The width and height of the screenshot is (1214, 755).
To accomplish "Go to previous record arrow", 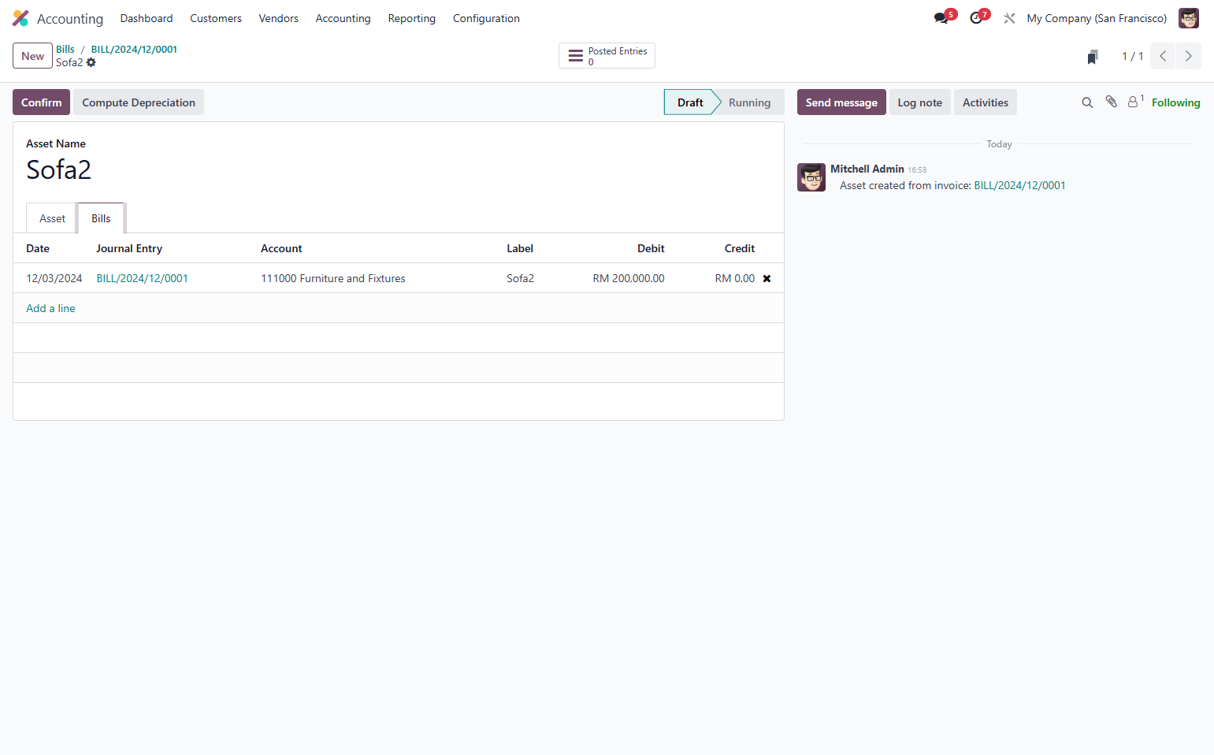I will pyautogui.click(x=1163, y=56).
